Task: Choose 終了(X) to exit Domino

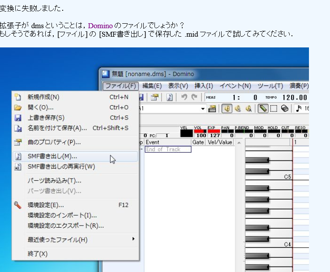Action: 75,254
